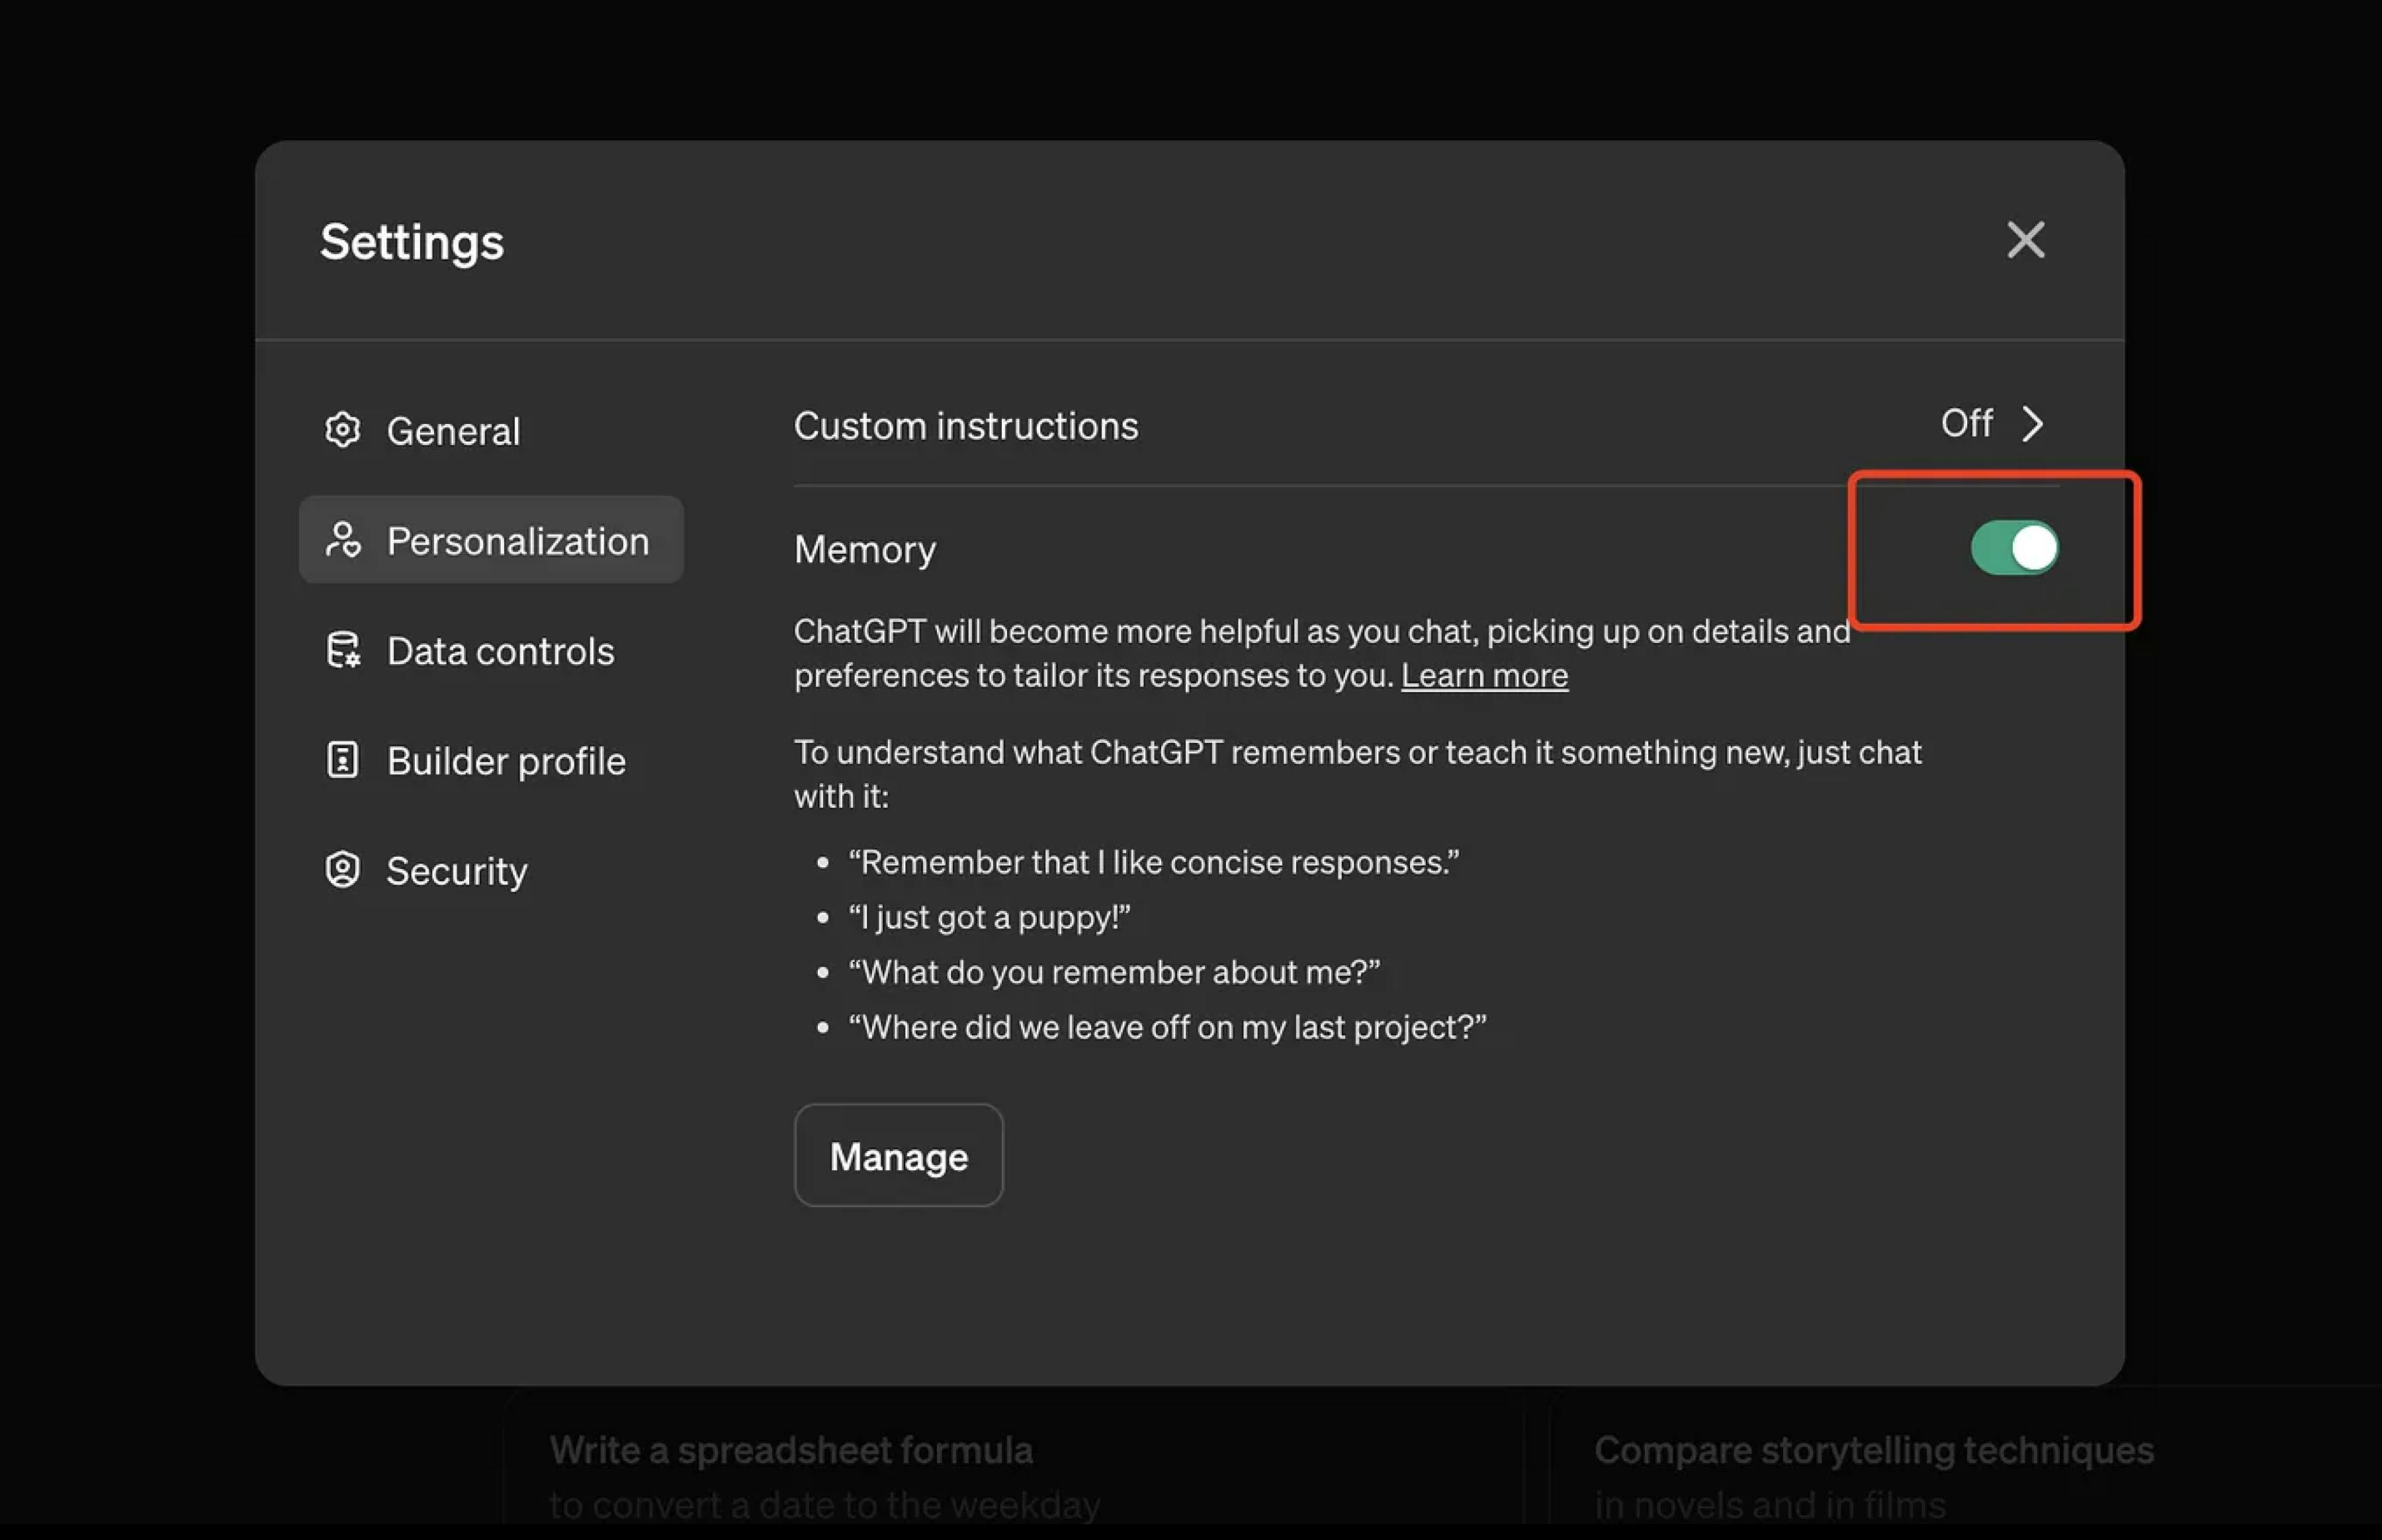
Task: Click the Manage button
Action: click(897, 1155)
